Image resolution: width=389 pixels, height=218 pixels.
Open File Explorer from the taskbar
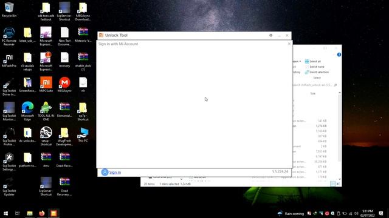tap(30, 213)
